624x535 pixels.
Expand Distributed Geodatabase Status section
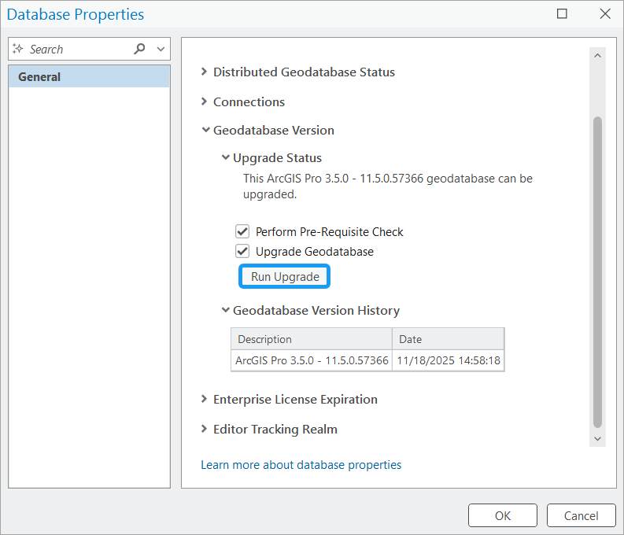(x=204, y=72)
